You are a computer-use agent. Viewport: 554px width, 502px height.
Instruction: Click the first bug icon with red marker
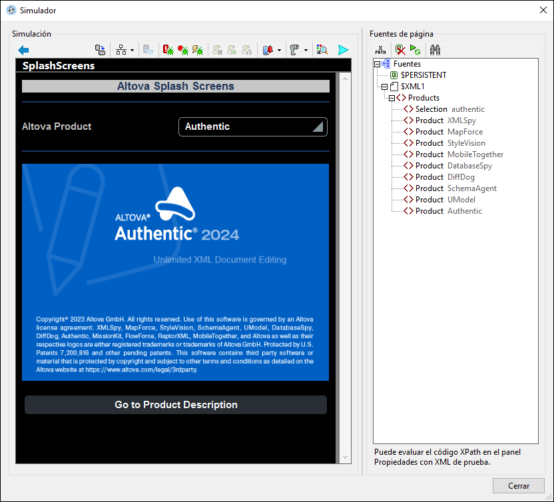(168, 50)
